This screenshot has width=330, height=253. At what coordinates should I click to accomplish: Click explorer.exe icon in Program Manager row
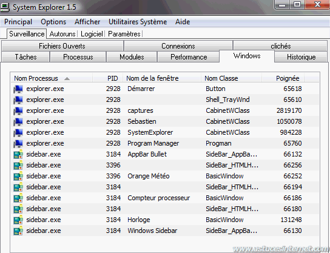pos(18,144)
